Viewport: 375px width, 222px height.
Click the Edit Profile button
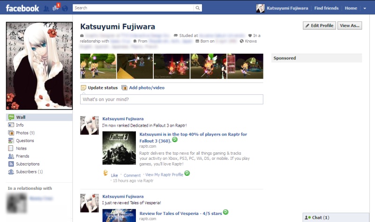coord(319,26)
